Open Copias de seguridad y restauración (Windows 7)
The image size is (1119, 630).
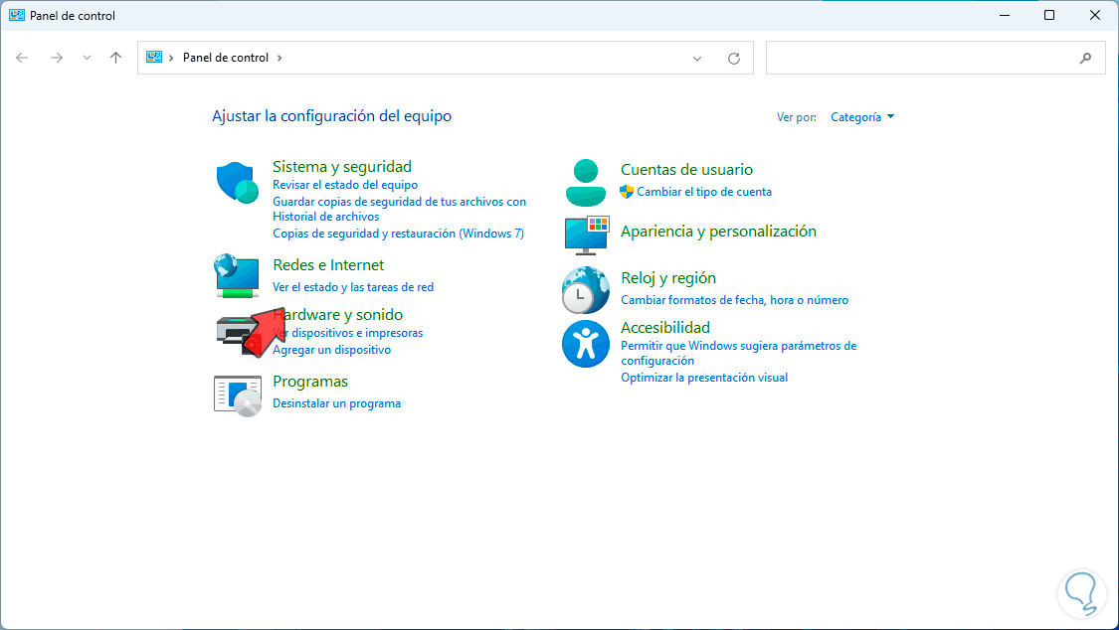(x=398, y=234)
